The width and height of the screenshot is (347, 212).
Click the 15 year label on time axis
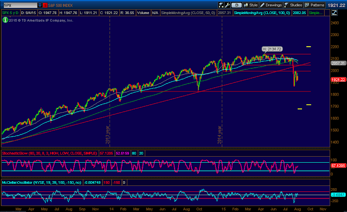pyautogui.click(x=223, y=209)
